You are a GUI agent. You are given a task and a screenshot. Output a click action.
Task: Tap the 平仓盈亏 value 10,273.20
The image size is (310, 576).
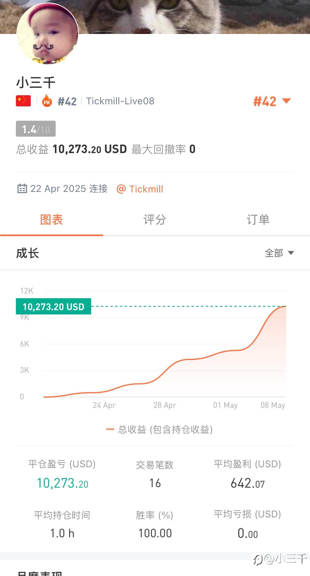[62, 483]
